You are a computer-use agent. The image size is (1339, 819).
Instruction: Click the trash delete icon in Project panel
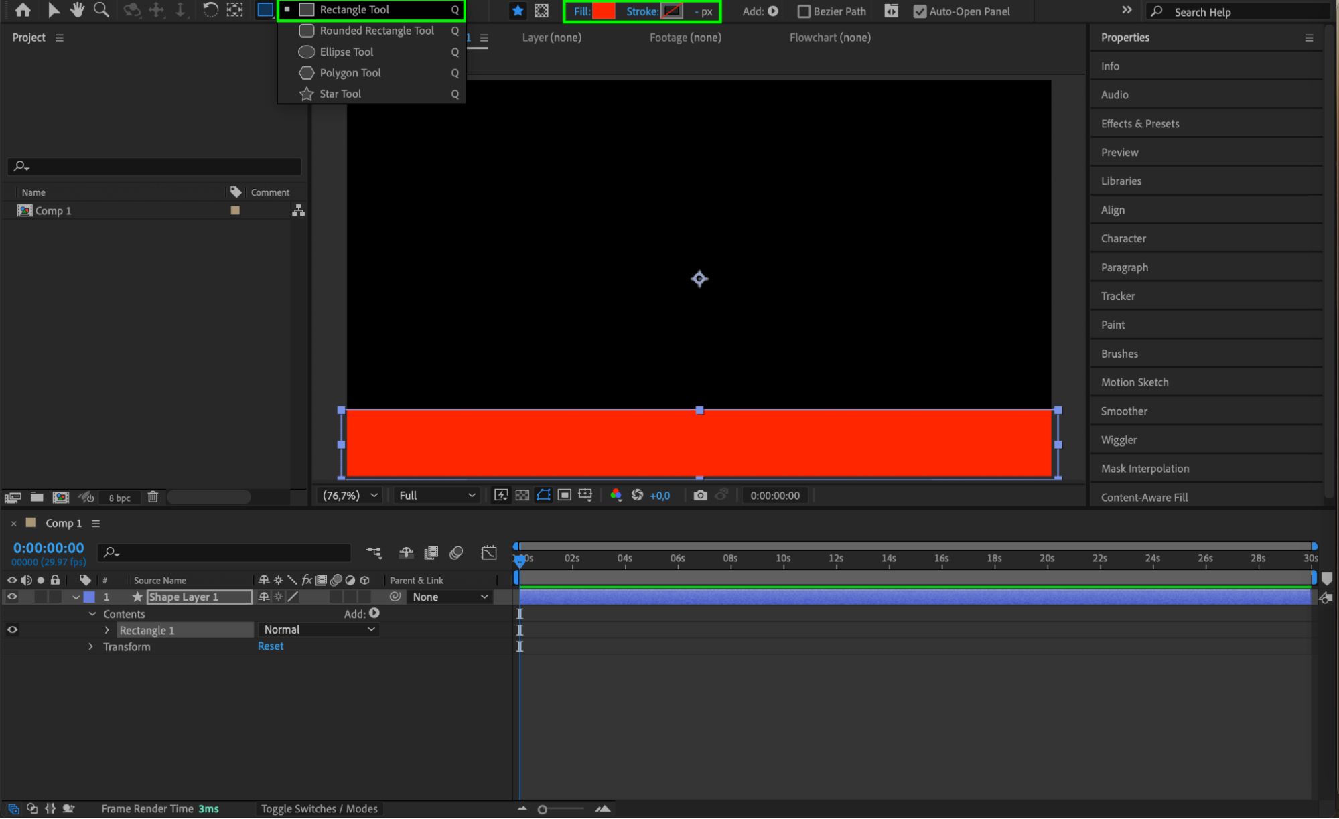(153, 497)
